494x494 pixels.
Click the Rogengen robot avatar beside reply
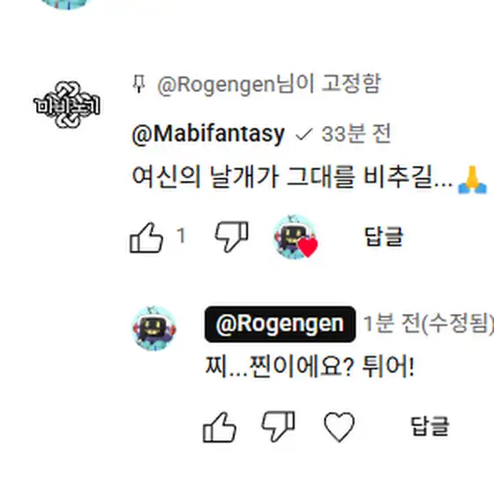coord(153,328)
